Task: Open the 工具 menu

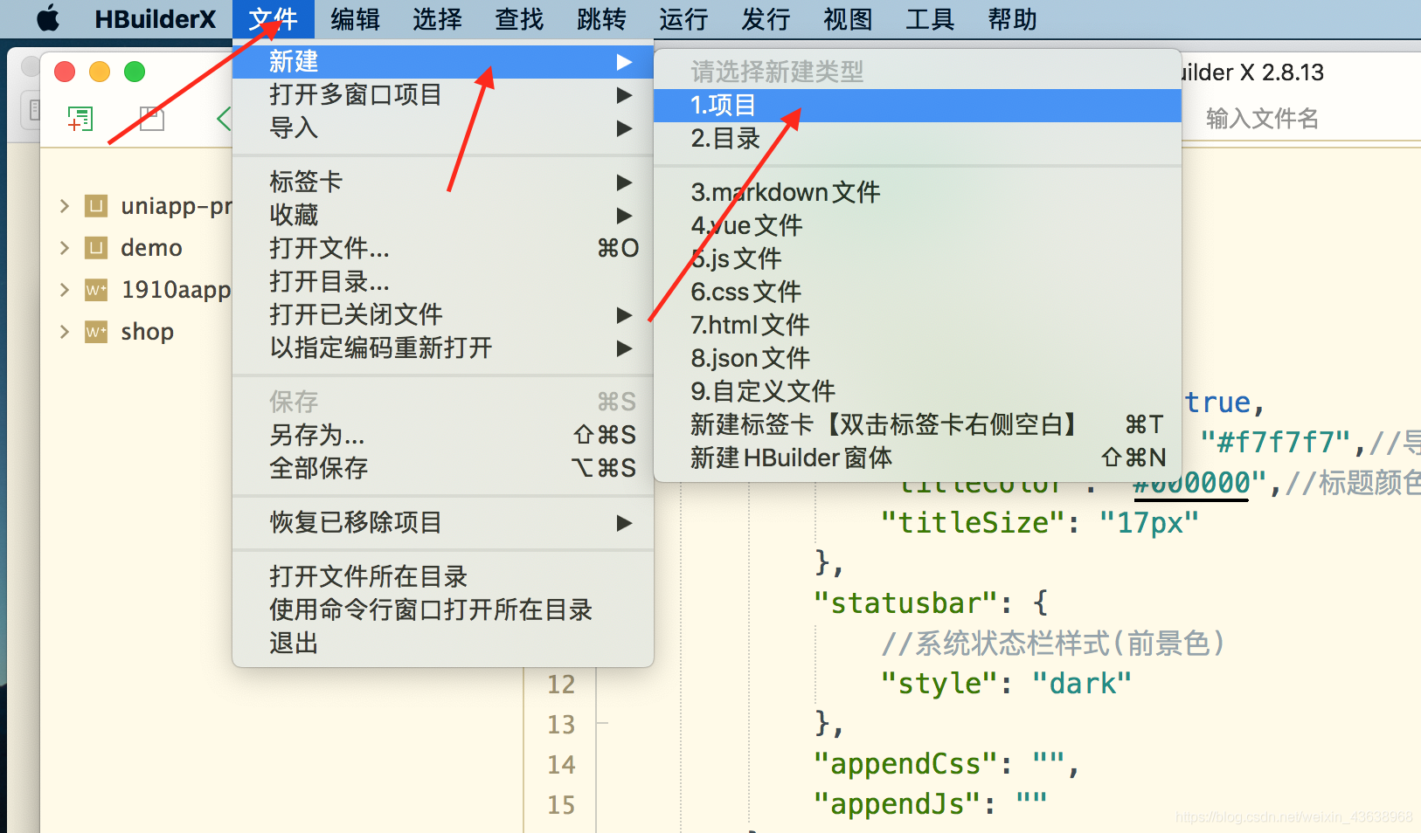Action: pyautogui.click(x=930, y=19)
